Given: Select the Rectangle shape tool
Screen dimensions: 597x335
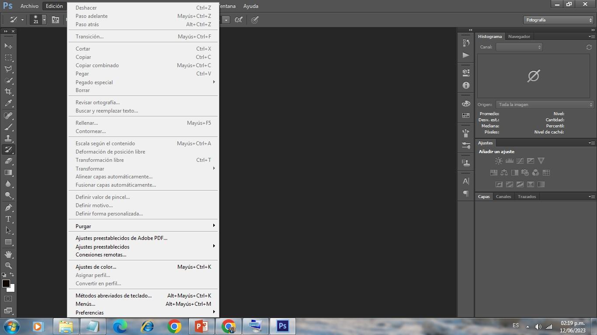Looking at the screenshot, I should coord(8,242).
